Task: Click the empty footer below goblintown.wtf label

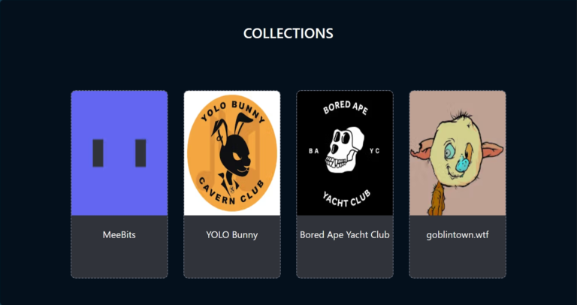Action: (x=458, y=259)
